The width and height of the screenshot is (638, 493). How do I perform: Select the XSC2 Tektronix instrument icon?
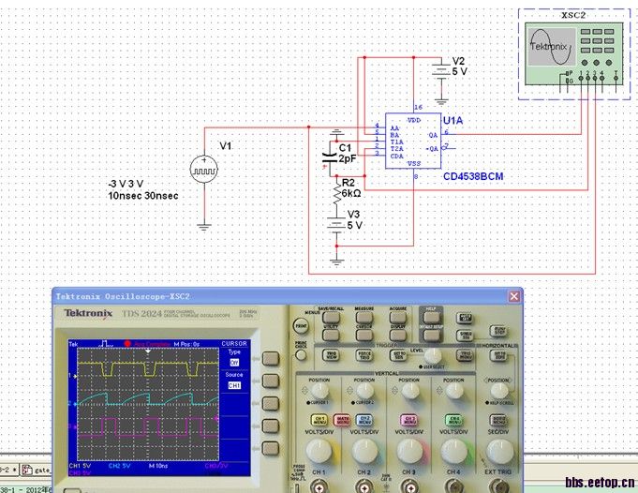[573, 53]
